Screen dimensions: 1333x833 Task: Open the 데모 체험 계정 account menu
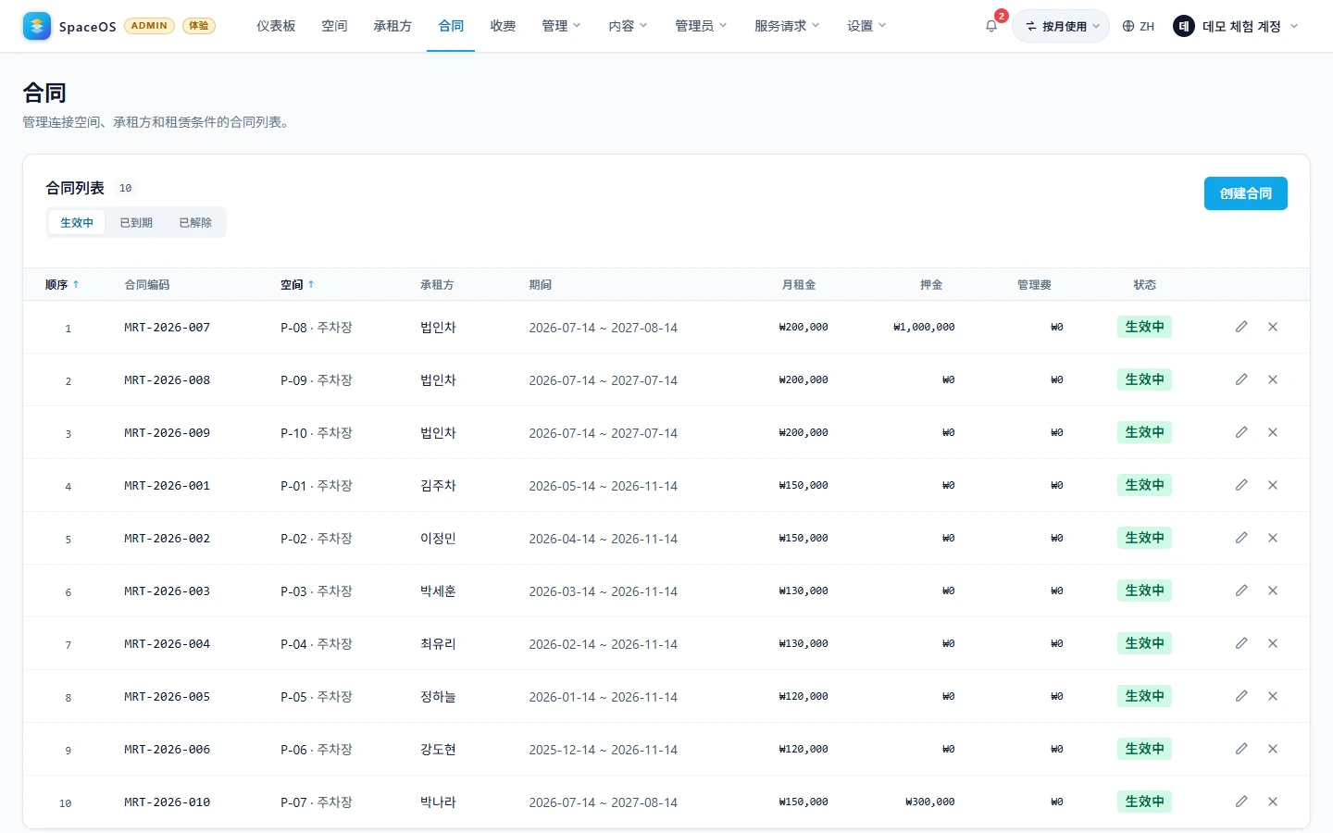click(x=1236, y=26)
